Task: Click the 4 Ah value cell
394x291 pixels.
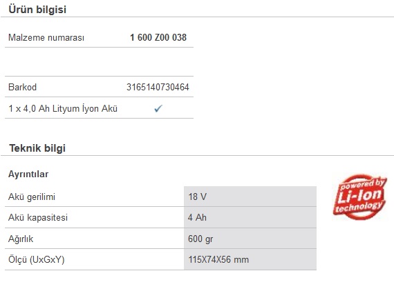Action: (x=250, y=217)
